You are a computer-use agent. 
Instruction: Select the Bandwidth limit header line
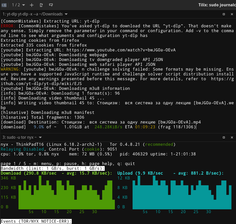tap(53, 168)
